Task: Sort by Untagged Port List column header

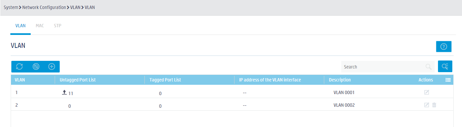Action: pyautogui.click(x=77, y=80)
